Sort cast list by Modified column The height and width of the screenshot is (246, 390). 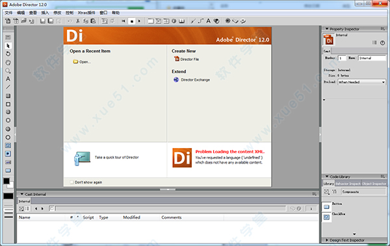click(131, 217)
